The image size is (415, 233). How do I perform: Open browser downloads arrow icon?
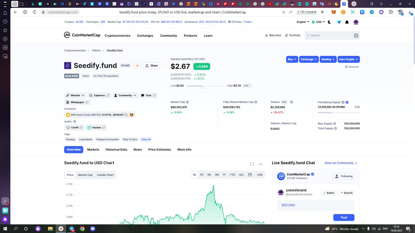(409, 12)
